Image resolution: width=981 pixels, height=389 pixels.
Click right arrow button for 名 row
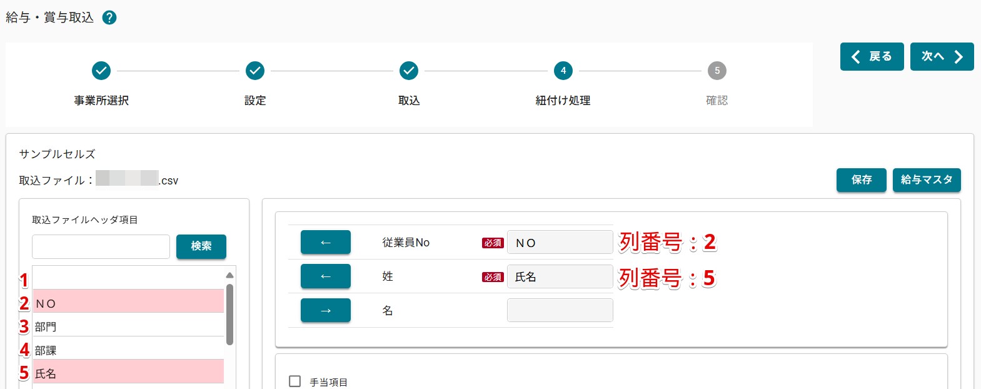[325, 311]
